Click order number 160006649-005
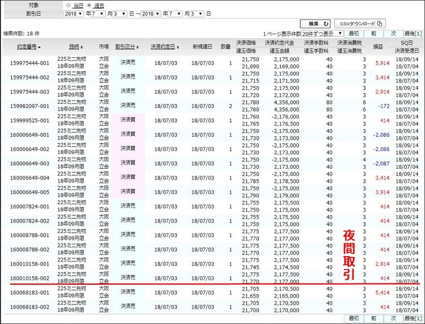Image resolution: width=425 pixels, height=324 pixels. pos(30,192)
